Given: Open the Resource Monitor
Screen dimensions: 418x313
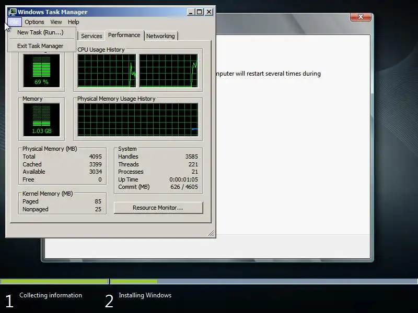Looking at the screenshot, I should tap(158, 208).
